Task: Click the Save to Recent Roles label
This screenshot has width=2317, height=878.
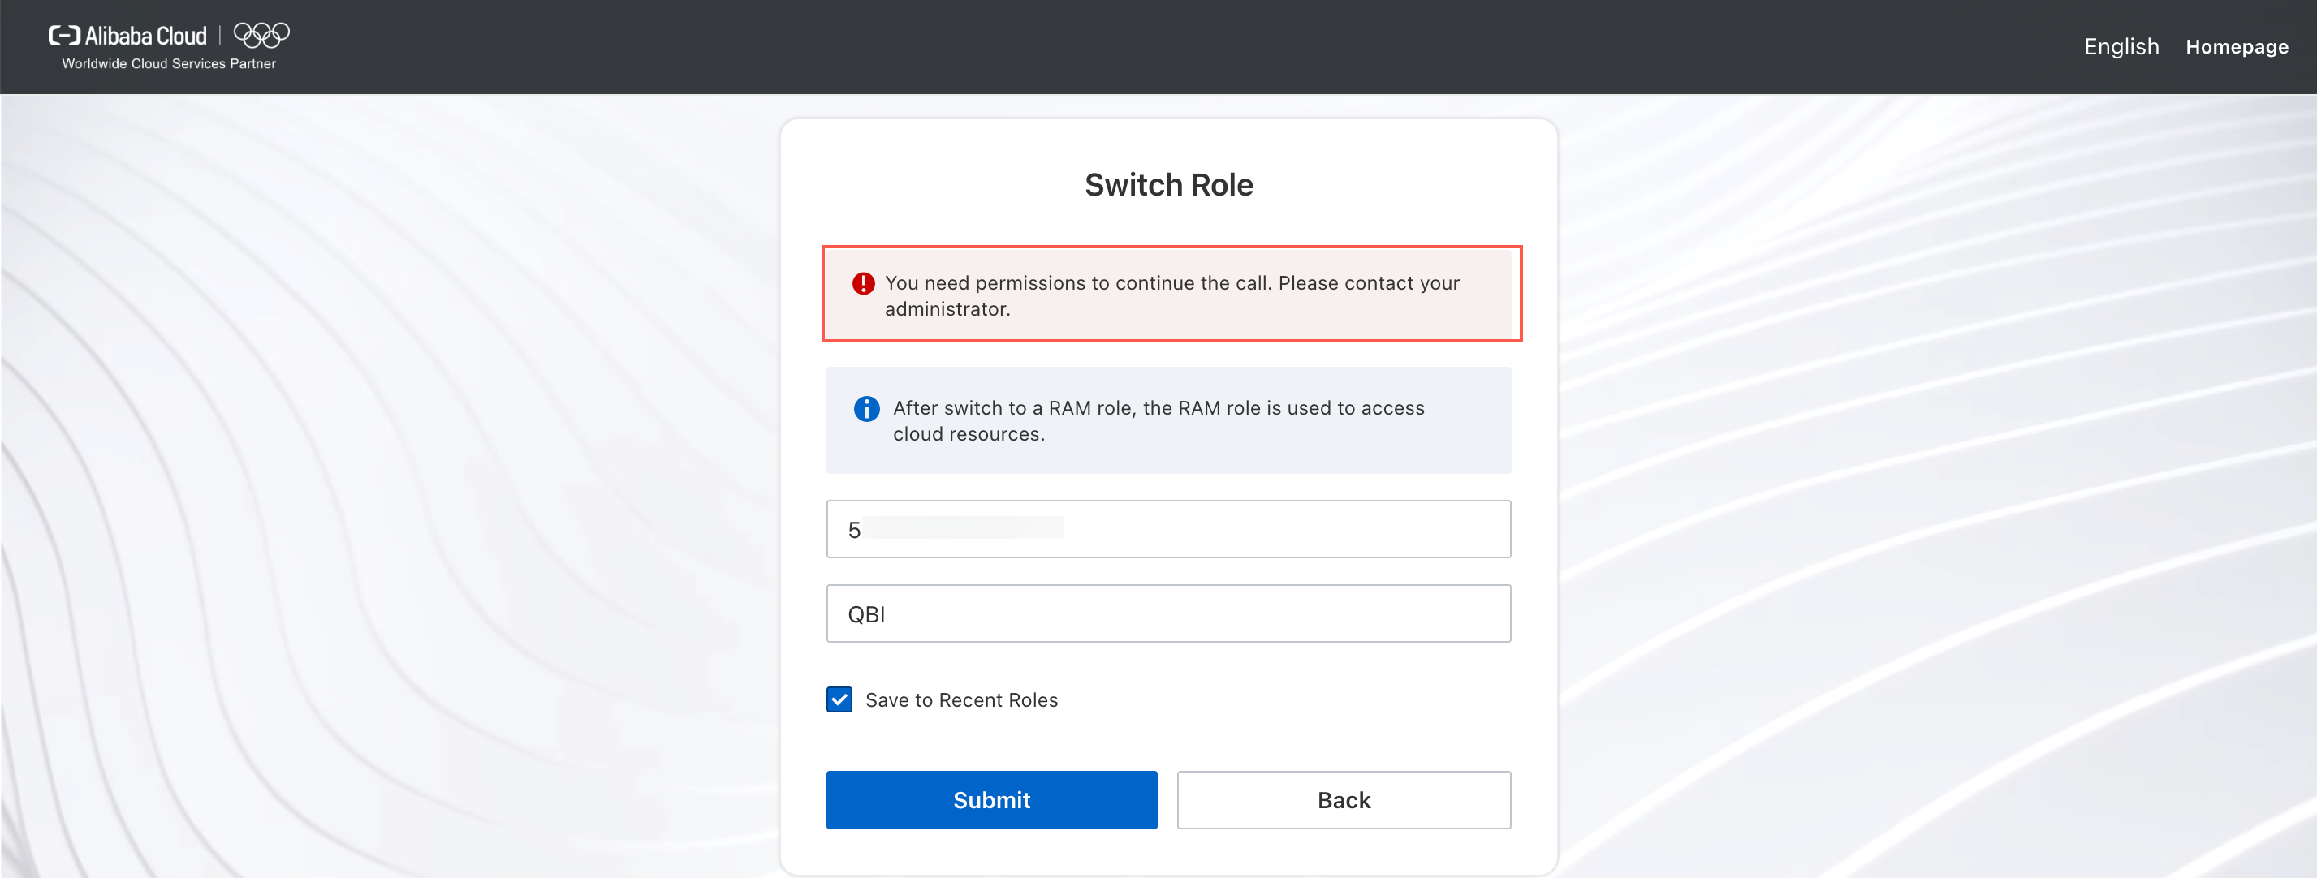Action: tap(961, 700)
